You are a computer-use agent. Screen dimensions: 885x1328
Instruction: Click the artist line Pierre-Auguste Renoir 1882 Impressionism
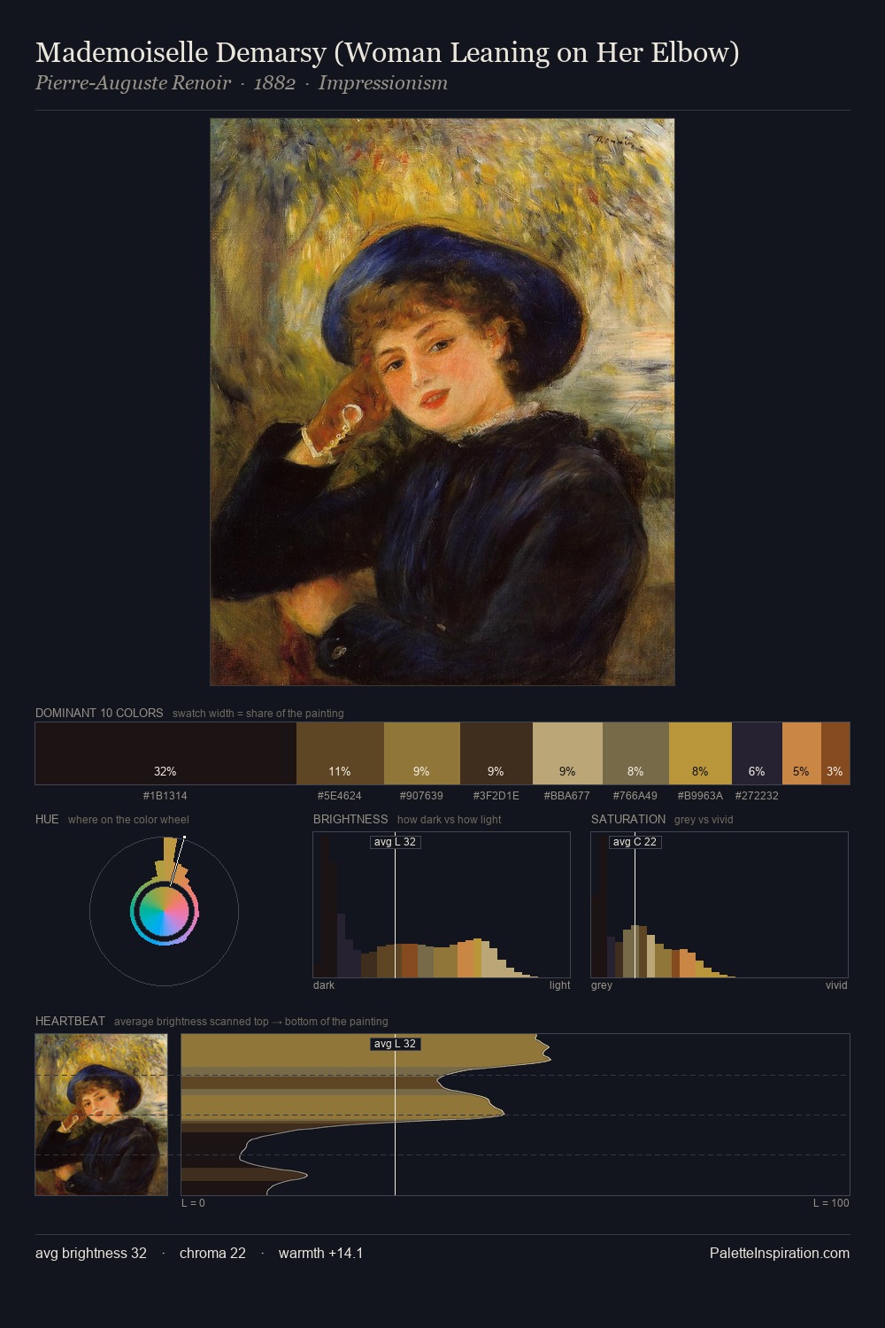coord(242,83)
